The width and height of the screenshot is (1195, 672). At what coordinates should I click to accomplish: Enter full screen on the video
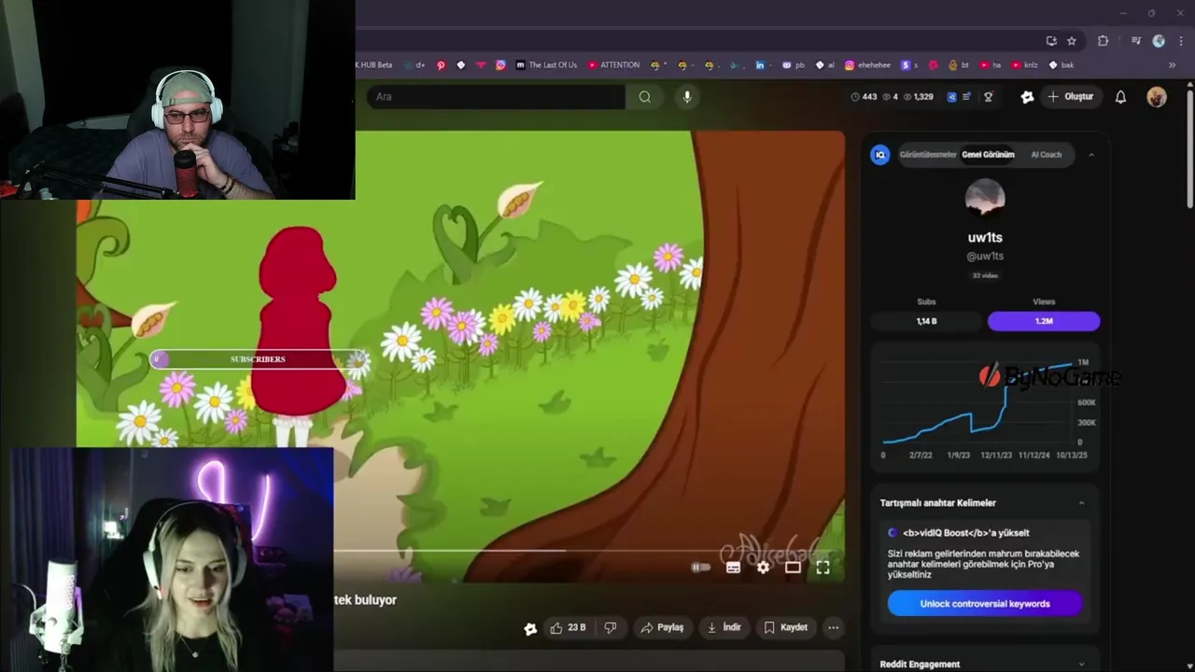pyautogui.click(x=822, y=567)
